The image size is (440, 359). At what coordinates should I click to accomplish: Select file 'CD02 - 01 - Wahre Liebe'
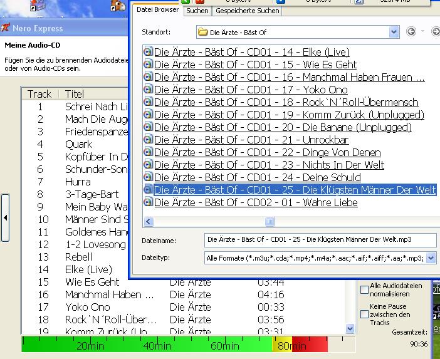pos(256,202)
